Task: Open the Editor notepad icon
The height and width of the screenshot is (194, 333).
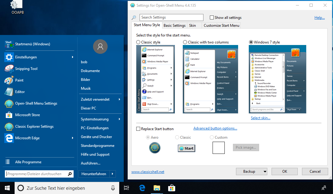Action: (9, 92)
